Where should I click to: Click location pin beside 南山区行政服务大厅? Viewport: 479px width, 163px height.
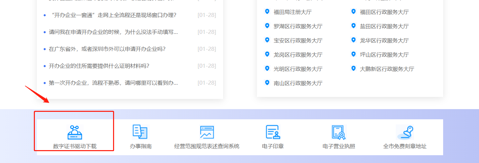pos(267,83)
